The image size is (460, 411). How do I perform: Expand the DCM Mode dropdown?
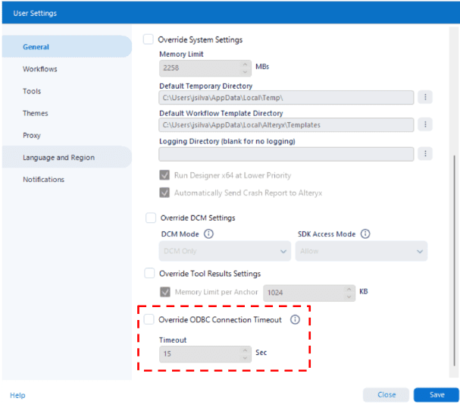tap(224, 251)
